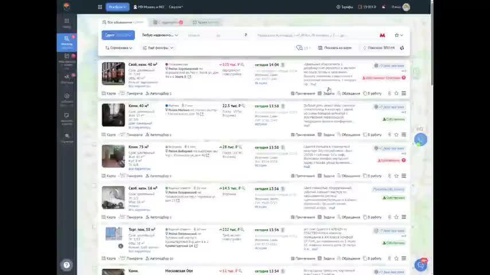This screenshot has width=490, height=275.
Task: Tick the checkbox of 'Комн. 75 м²' listing
Action: (x=94, y=144)
